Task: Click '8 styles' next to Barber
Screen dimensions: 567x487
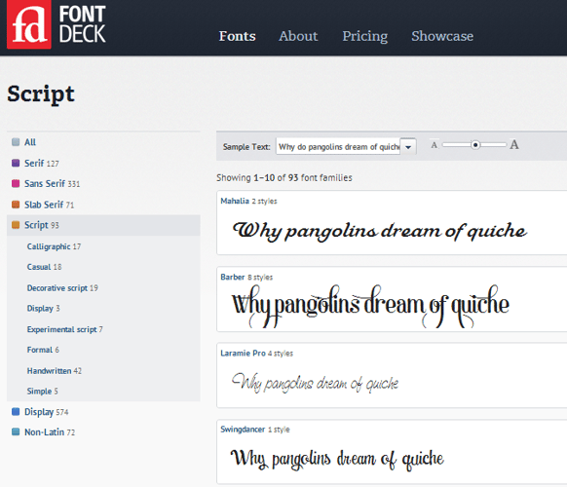Action: (x=260, y=278)
